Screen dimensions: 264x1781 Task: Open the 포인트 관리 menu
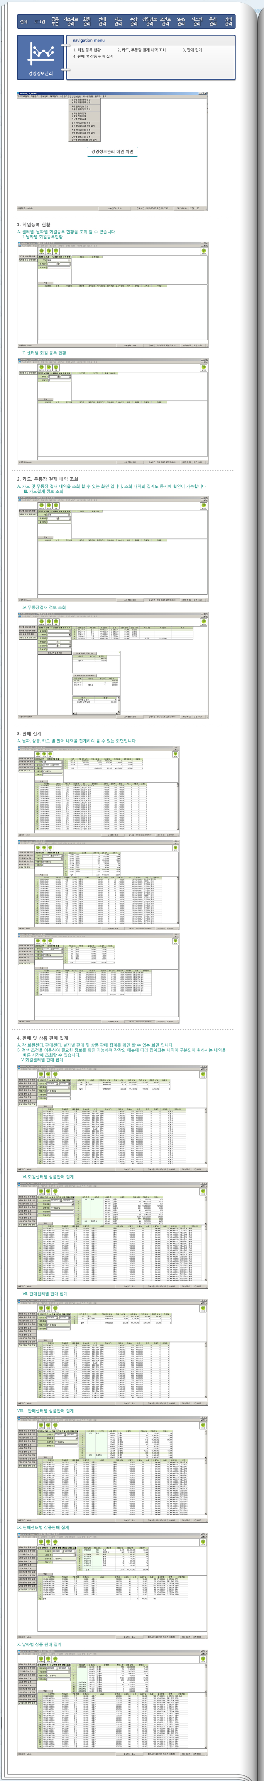165,21
